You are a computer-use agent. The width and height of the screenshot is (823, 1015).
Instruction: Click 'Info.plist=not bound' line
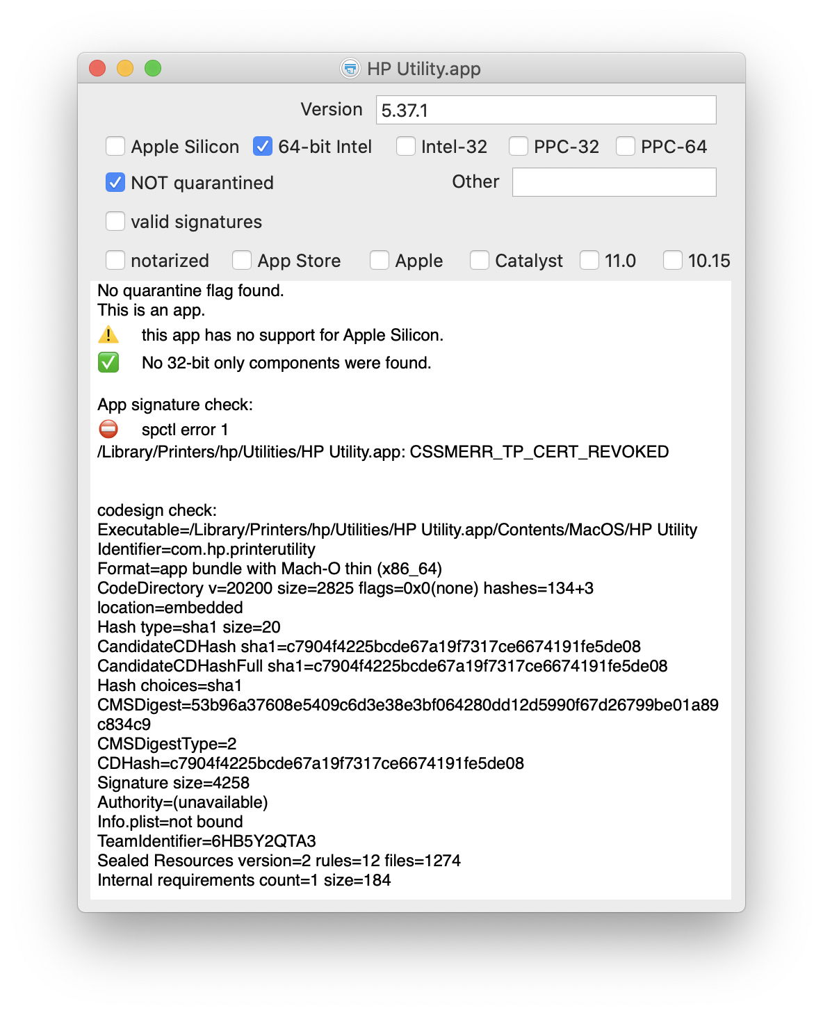coord(170,822)
